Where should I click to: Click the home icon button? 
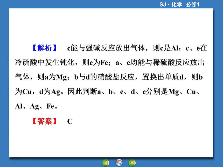119,162
